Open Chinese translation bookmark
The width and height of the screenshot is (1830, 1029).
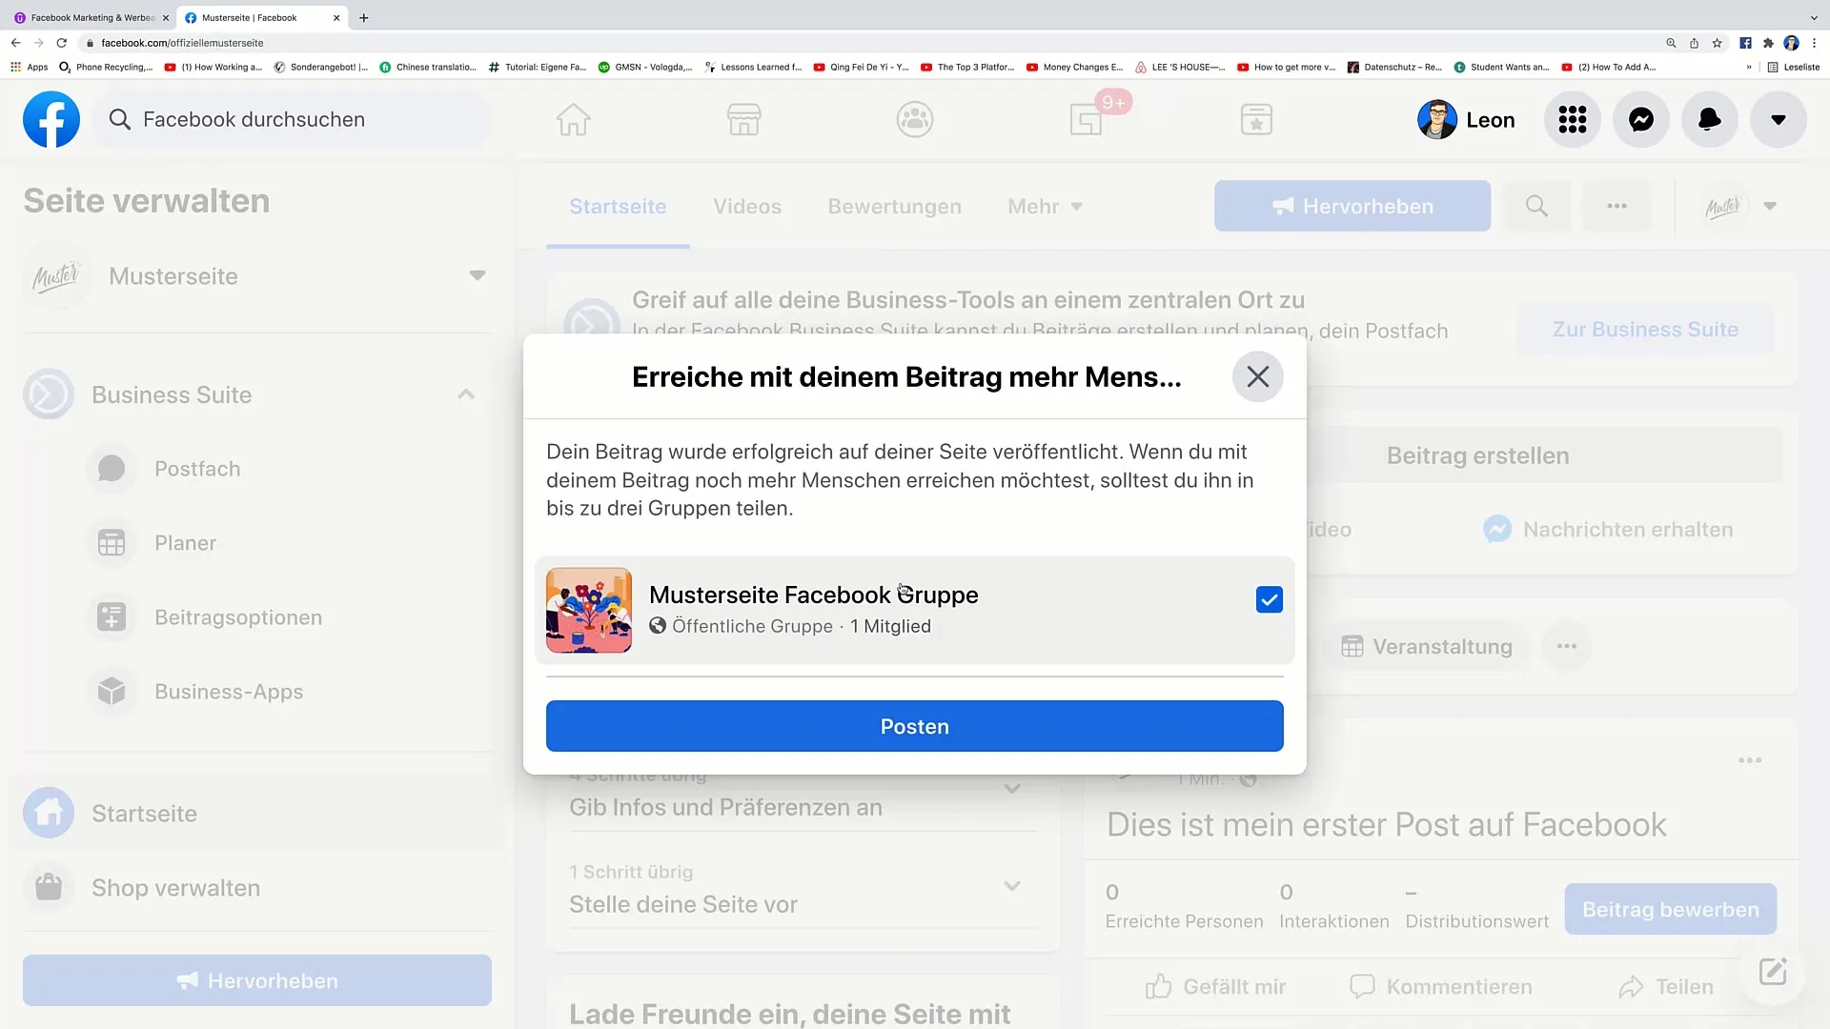(428, 68)
